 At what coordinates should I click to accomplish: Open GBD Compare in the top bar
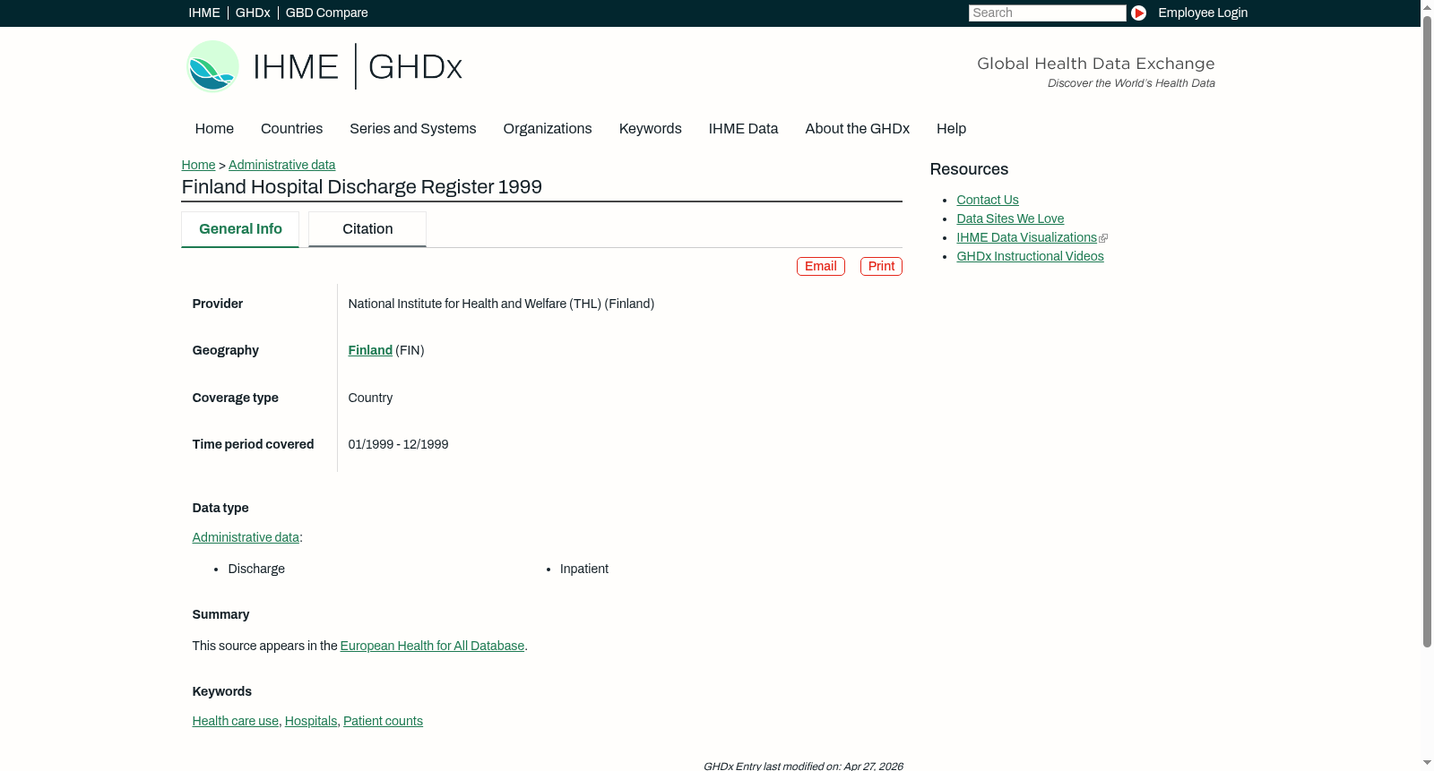pos(326,13)
